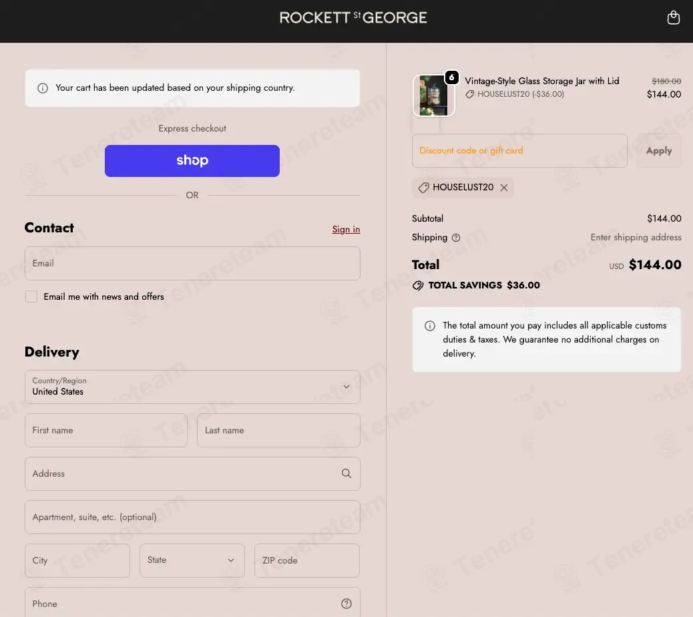Remove the HOUSELUST20 discount code
693x617 pixels.
point(504,188)
